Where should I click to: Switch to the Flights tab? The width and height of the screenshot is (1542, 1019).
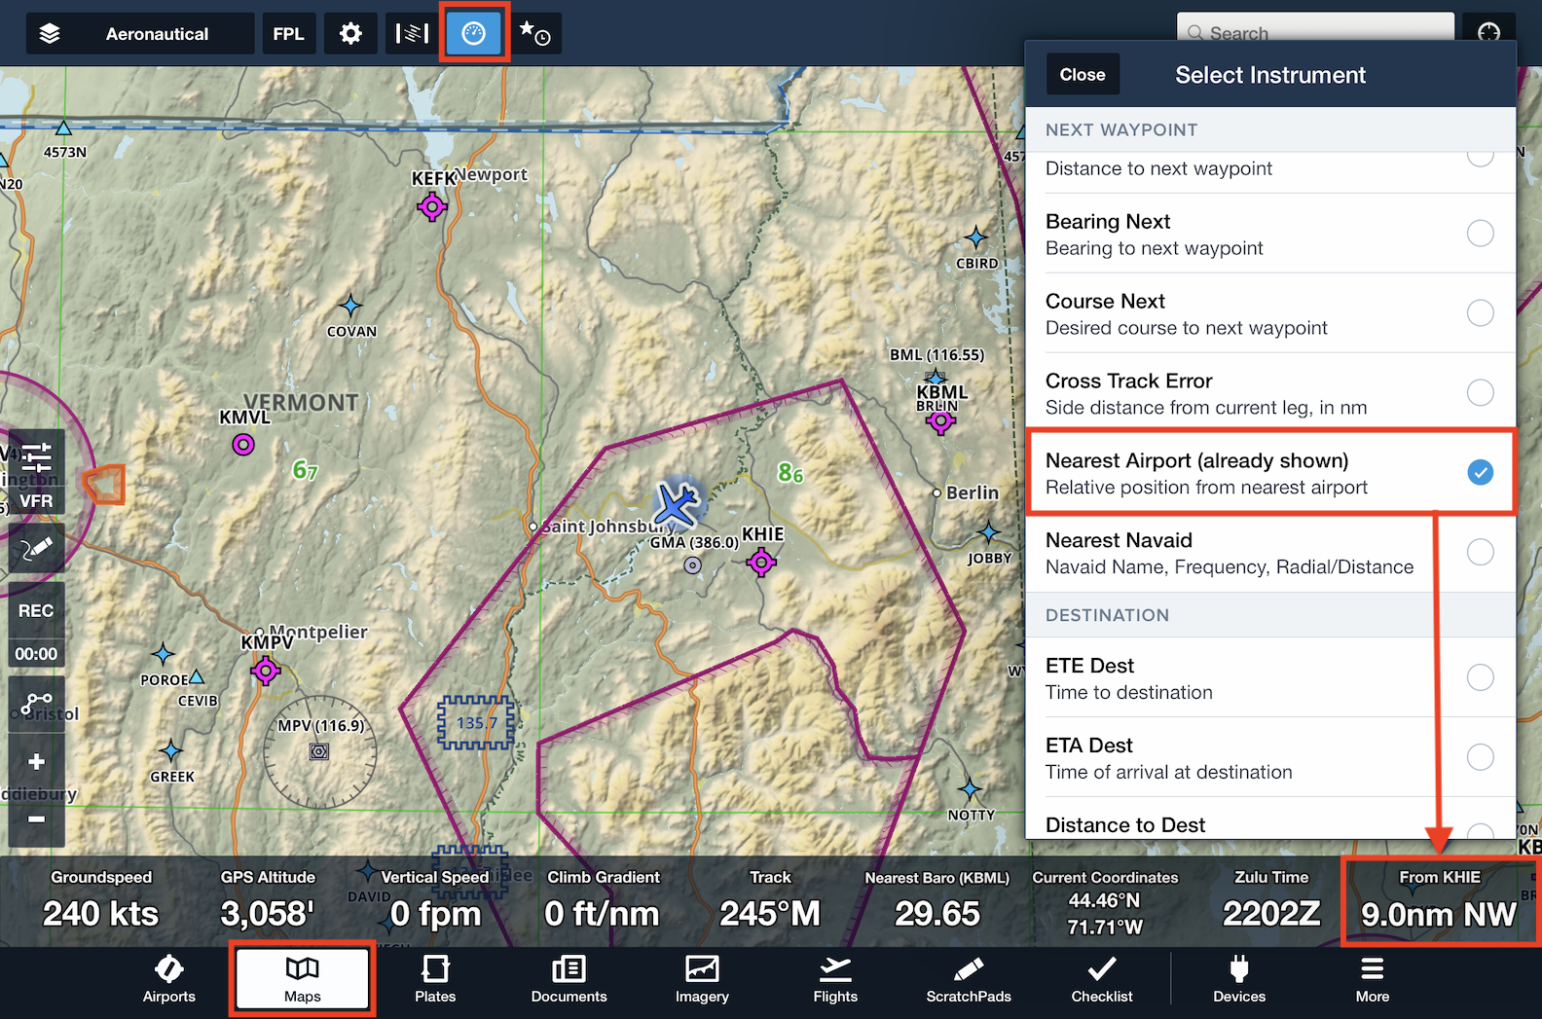tap(835, 980)
